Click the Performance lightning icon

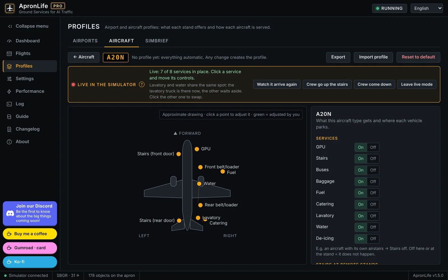coord(9,91)
